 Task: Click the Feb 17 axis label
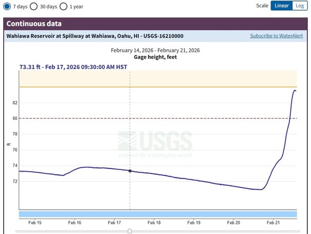point(114,223)
